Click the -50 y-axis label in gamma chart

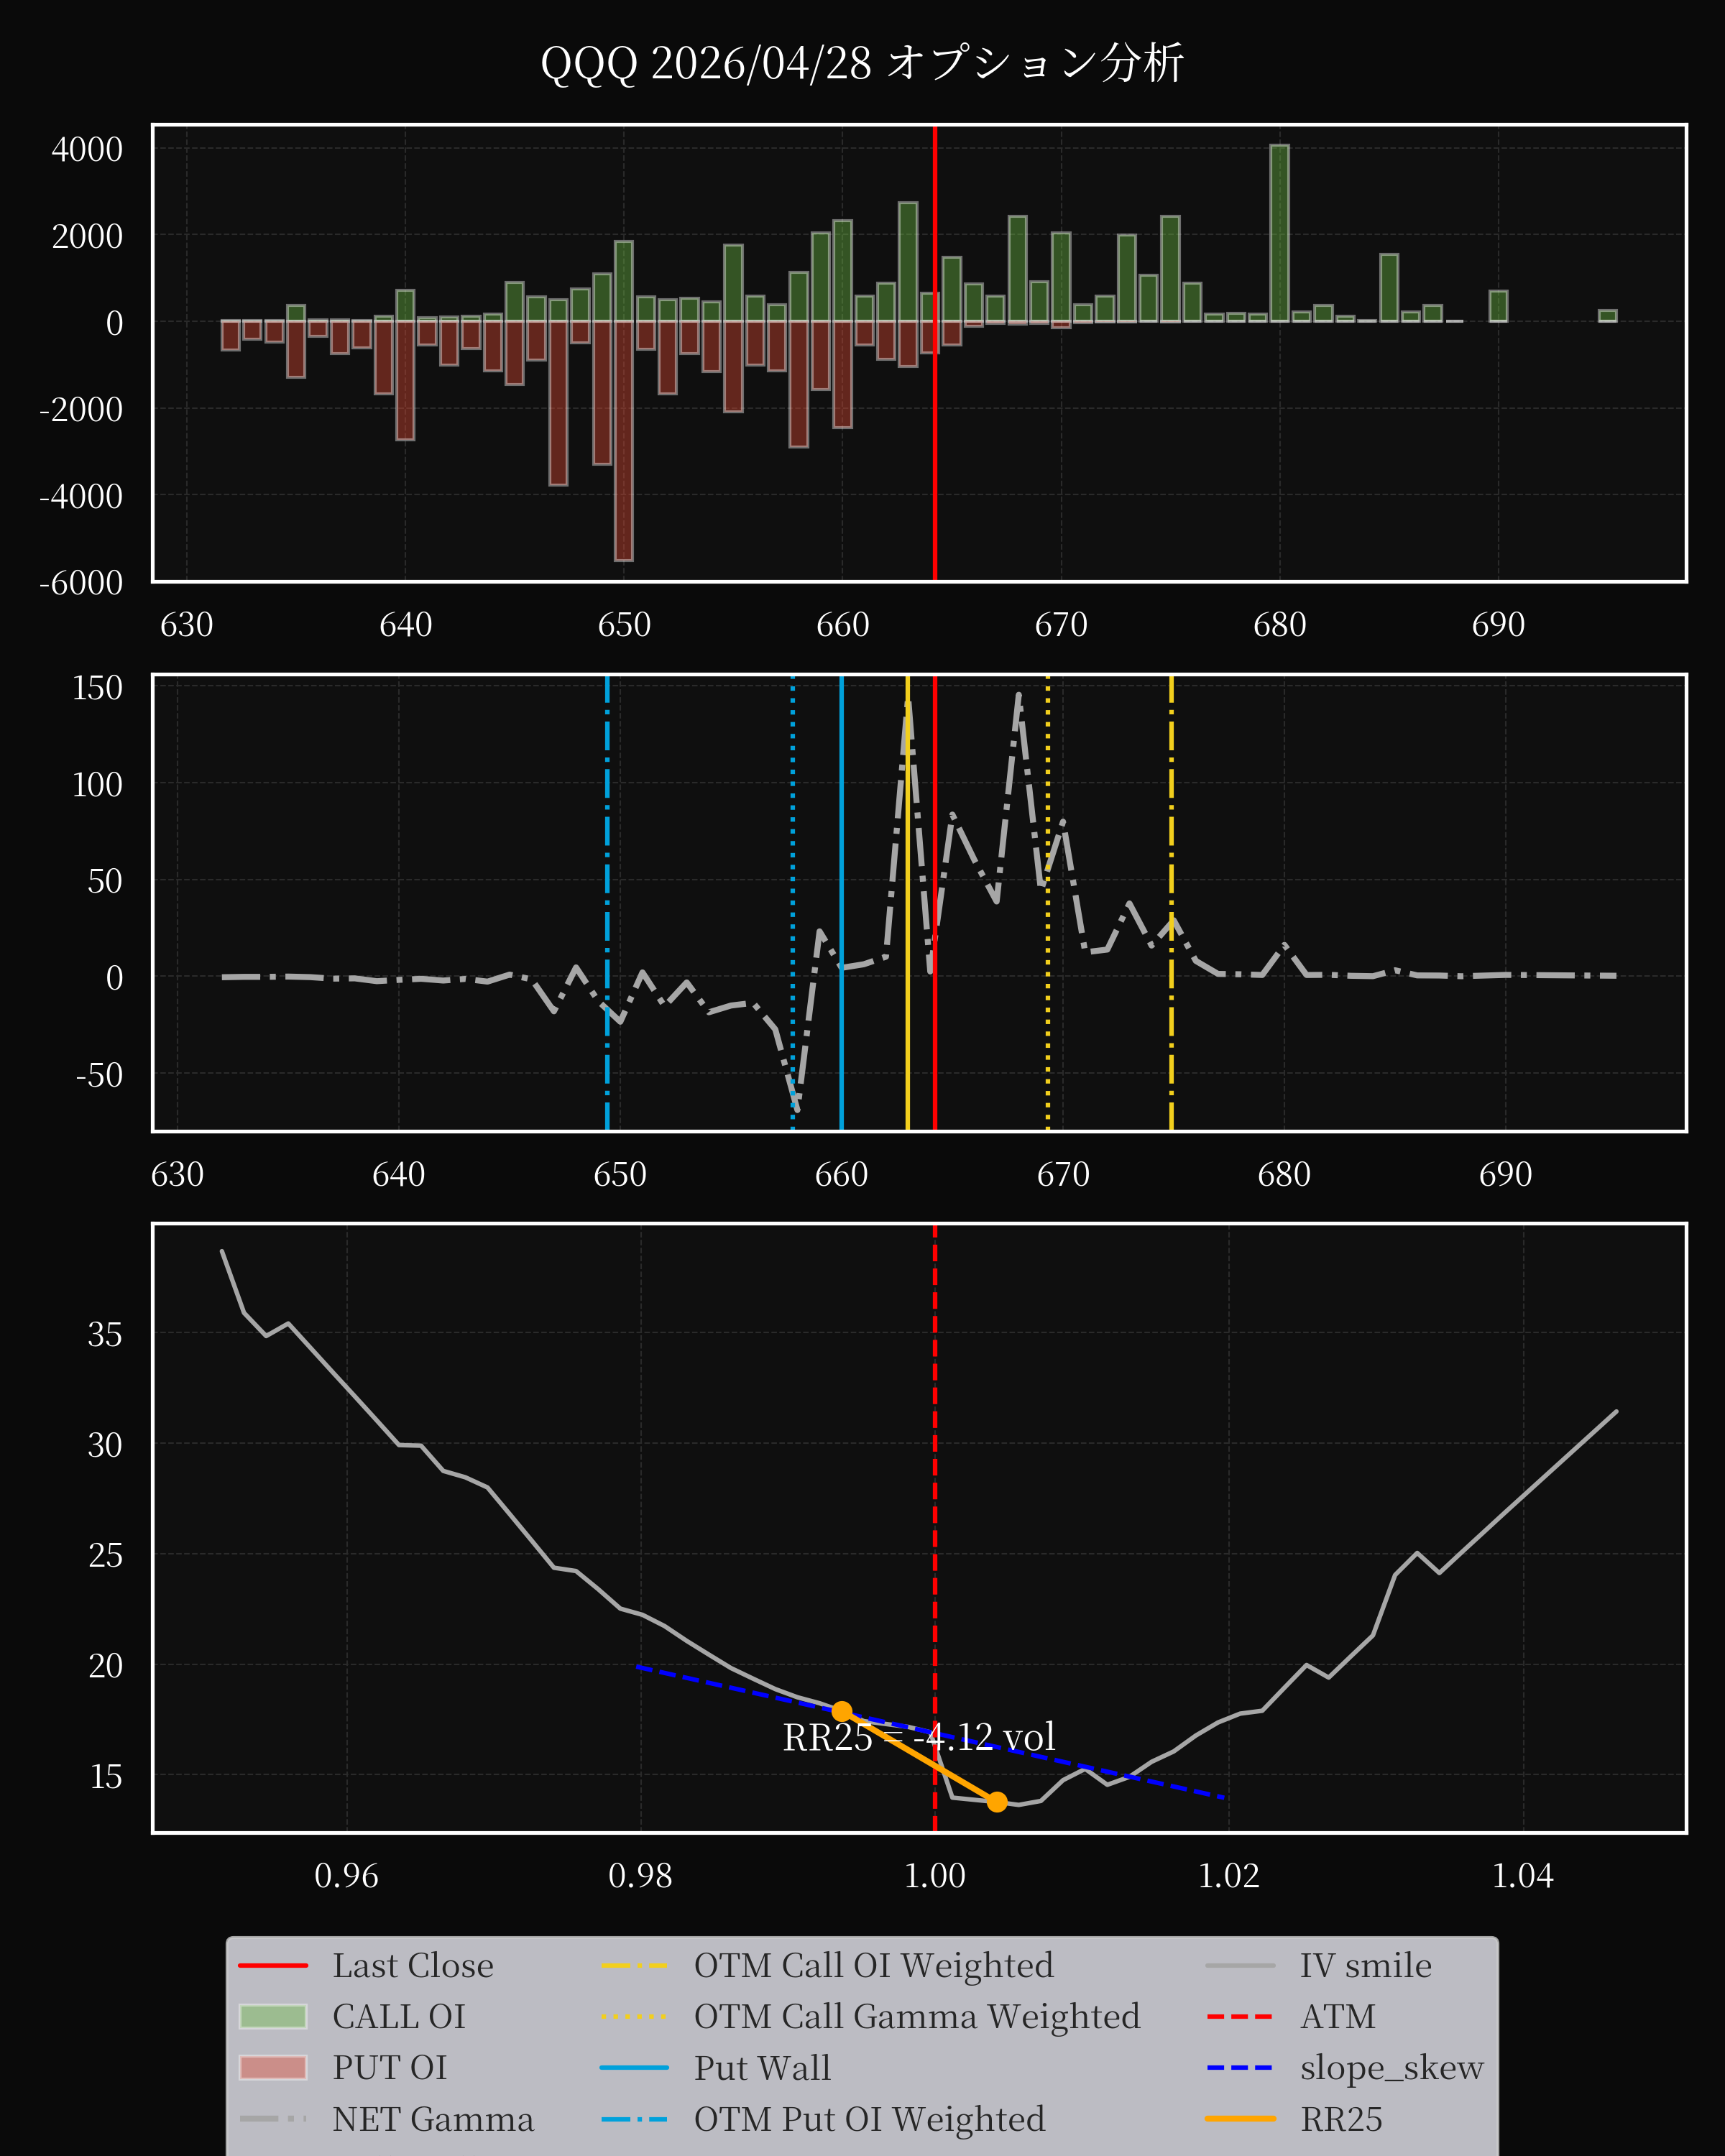pos(99,1075)
